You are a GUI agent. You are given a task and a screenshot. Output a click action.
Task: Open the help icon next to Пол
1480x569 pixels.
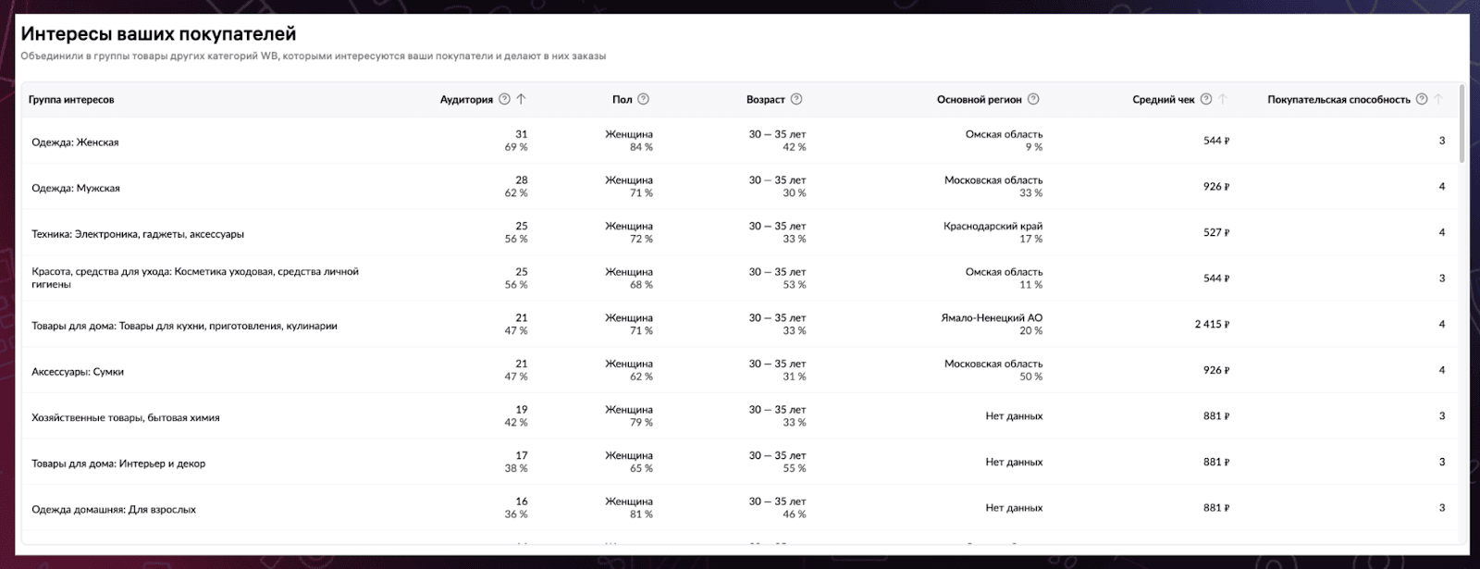[644, 99]
